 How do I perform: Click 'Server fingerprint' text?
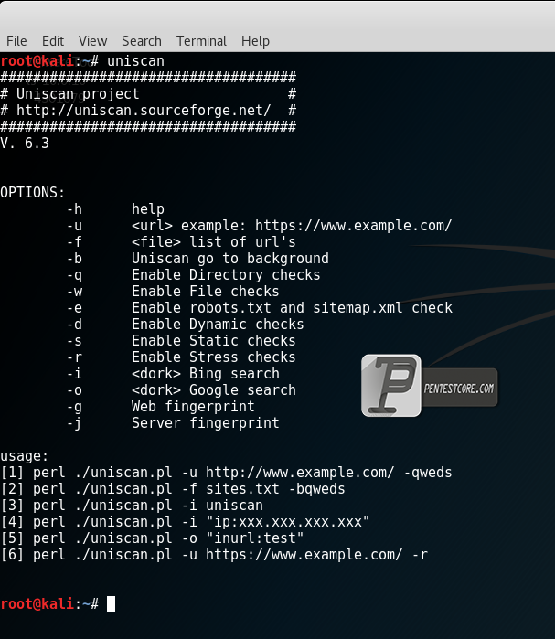(x=206, y=423)
